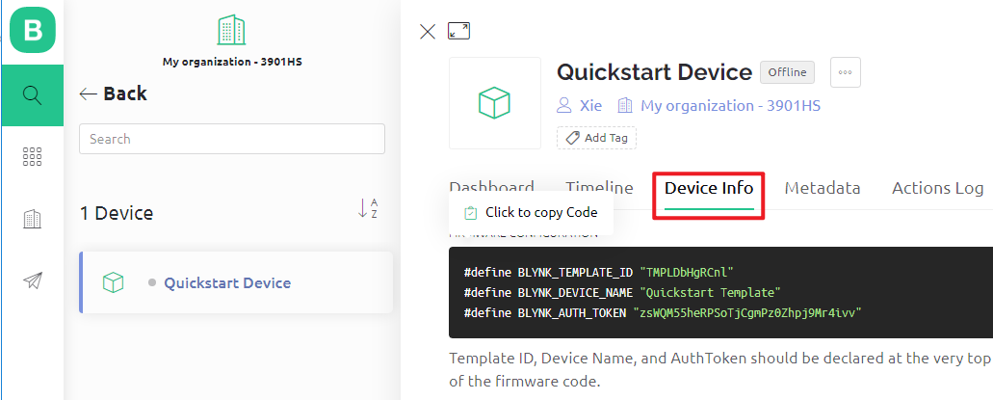Click the user icon next to Xie

tap(564, 105)
